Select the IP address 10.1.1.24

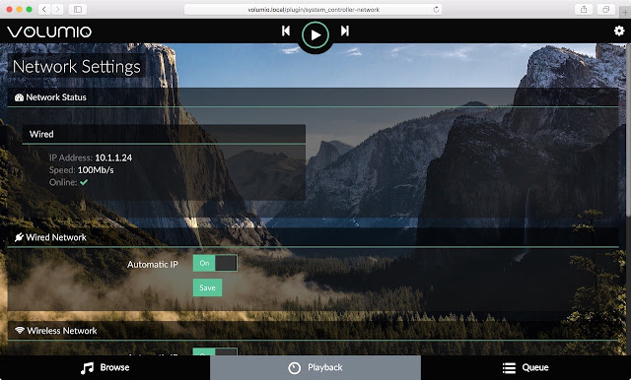(113, 158)
